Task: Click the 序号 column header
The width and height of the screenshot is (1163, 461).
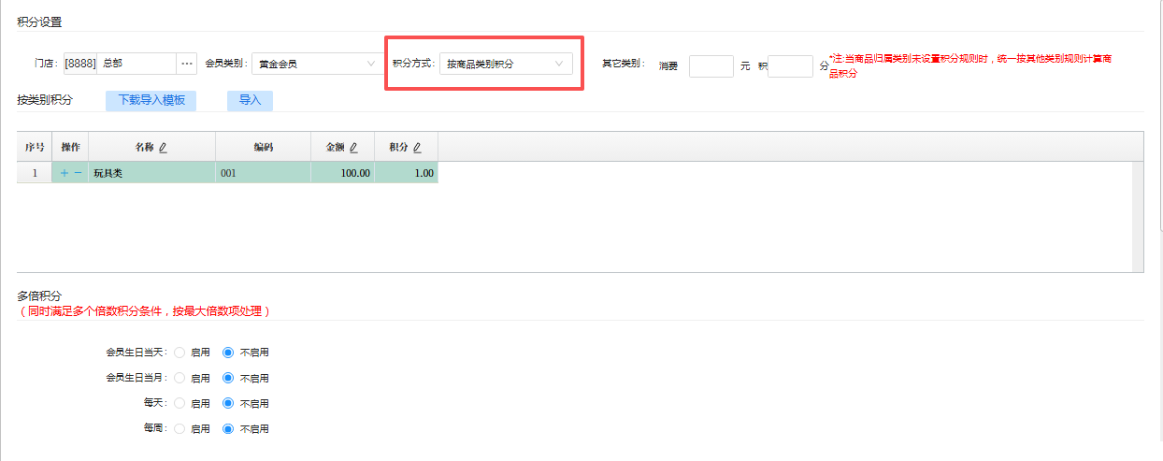Action: pos(35,148)
